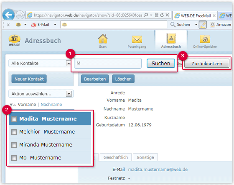
Task: Open the Alle Kontakte dropdown
Action: [x=40, y=63]
